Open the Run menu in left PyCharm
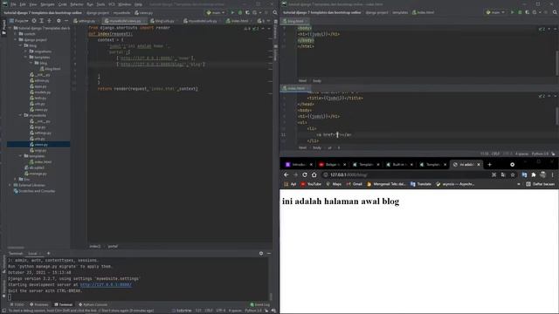 [90, 4]
